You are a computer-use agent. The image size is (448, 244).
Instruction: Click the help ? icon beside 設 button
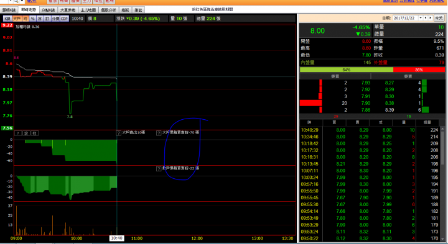click(x=18, y=133)
